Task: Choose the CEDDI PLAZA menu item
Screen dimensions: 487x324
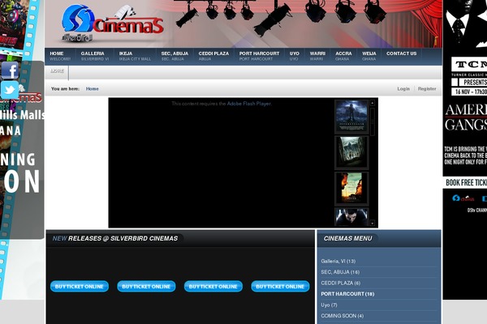Action: 213,56
